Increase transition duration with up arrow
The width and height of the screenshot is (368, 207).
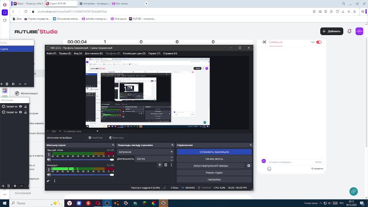172,157
